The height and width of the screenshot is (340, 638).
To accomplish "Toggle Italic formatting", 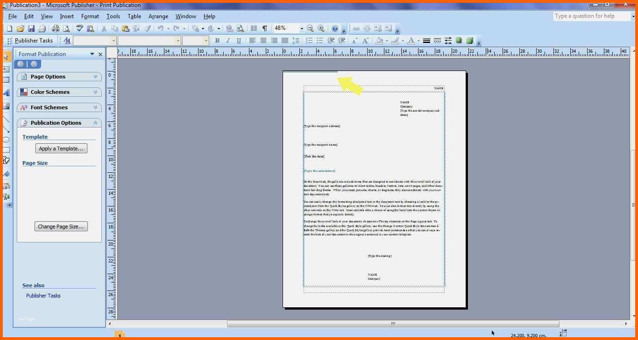I will (228, 41).
